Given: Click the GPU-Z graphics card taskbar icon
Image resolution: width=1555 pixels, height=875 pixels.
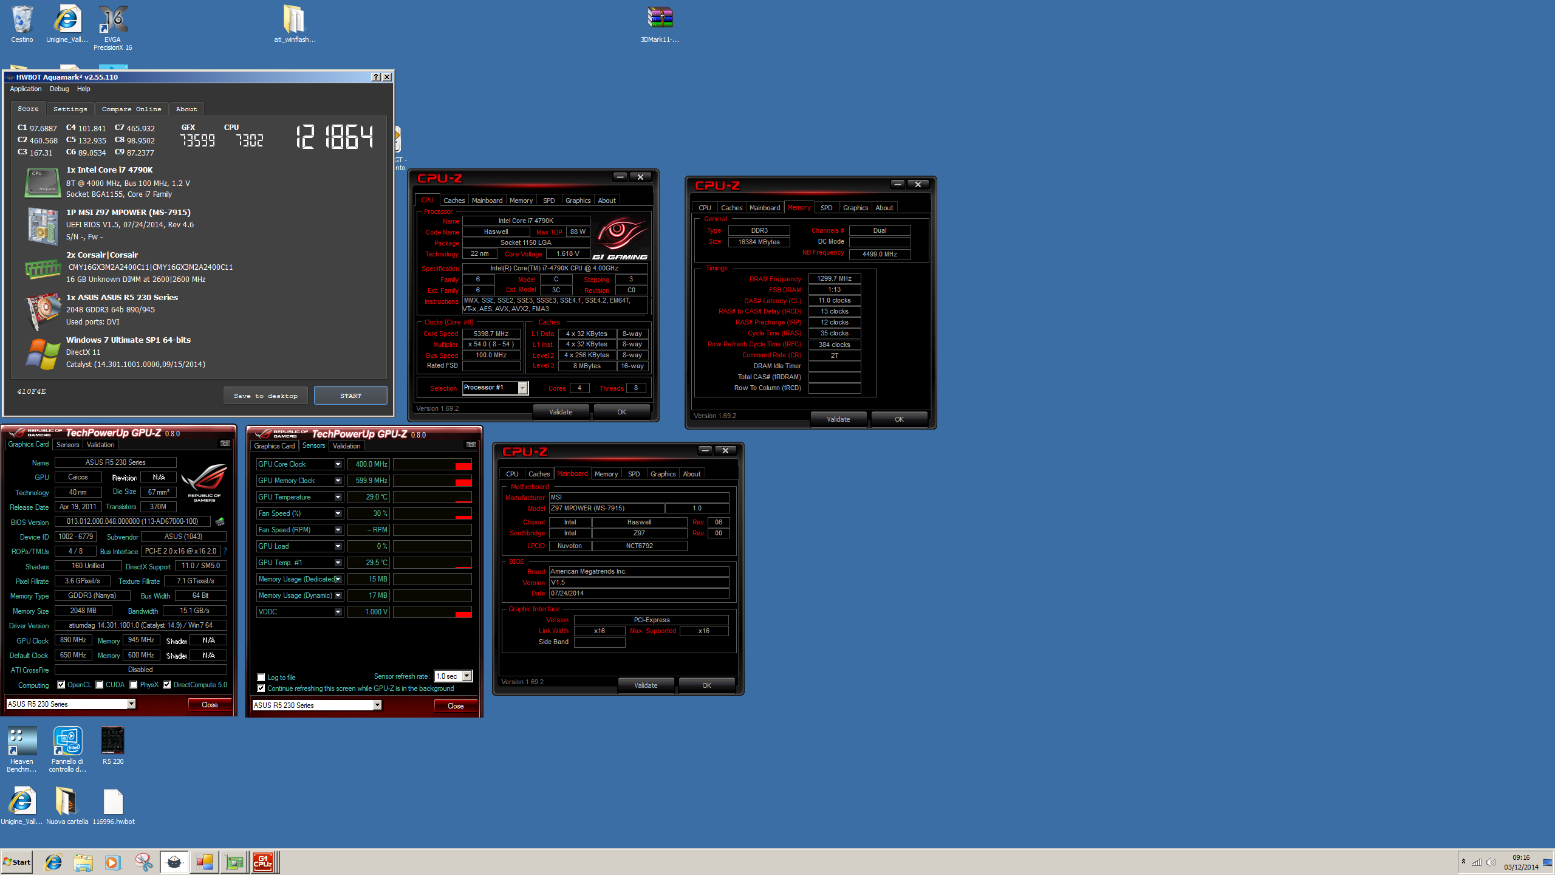Looking at the screenshot, I should click(x=234, y=862).
